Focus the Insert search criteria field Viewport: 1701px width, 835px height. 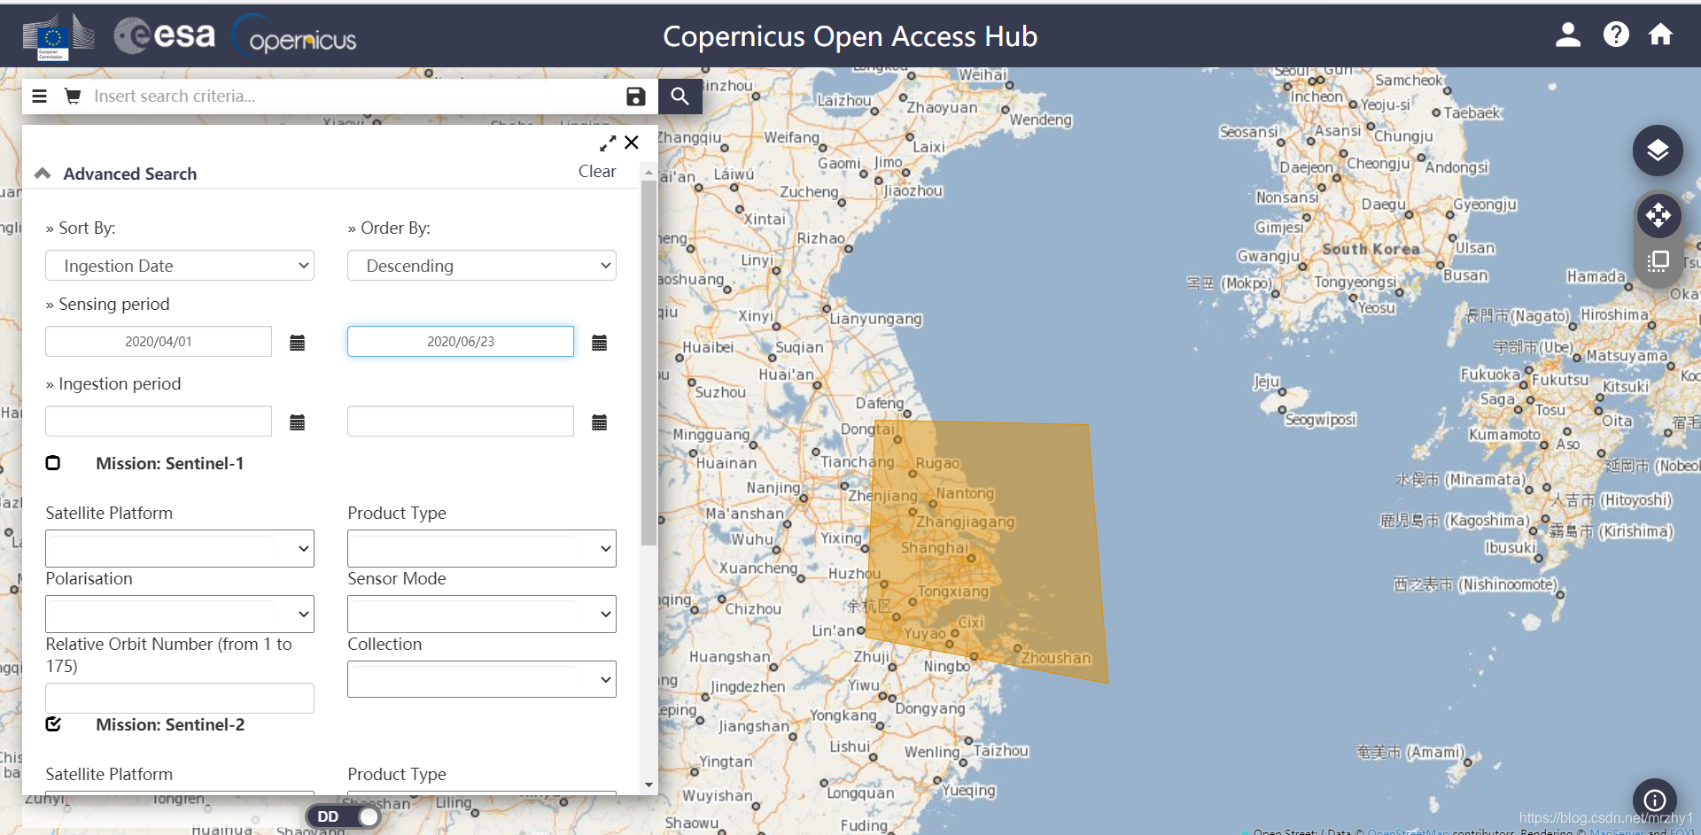354,96
